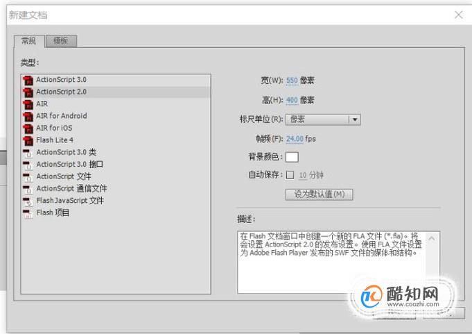Pick ActionScript 3.0 接口 entry
Screen dimensions: 472x334
click(116, 165)
